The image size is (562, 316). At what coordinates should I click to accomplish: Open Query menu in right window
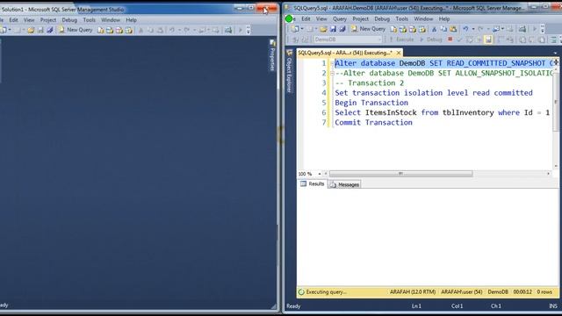click(340, 19)
